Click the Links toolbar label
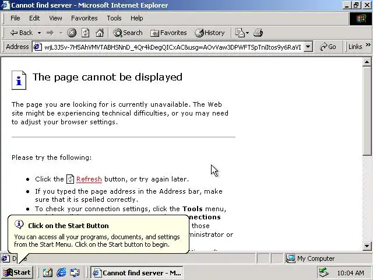Image resolution: width=373 pixels, height=280 pixels. [x=355, y=47]
